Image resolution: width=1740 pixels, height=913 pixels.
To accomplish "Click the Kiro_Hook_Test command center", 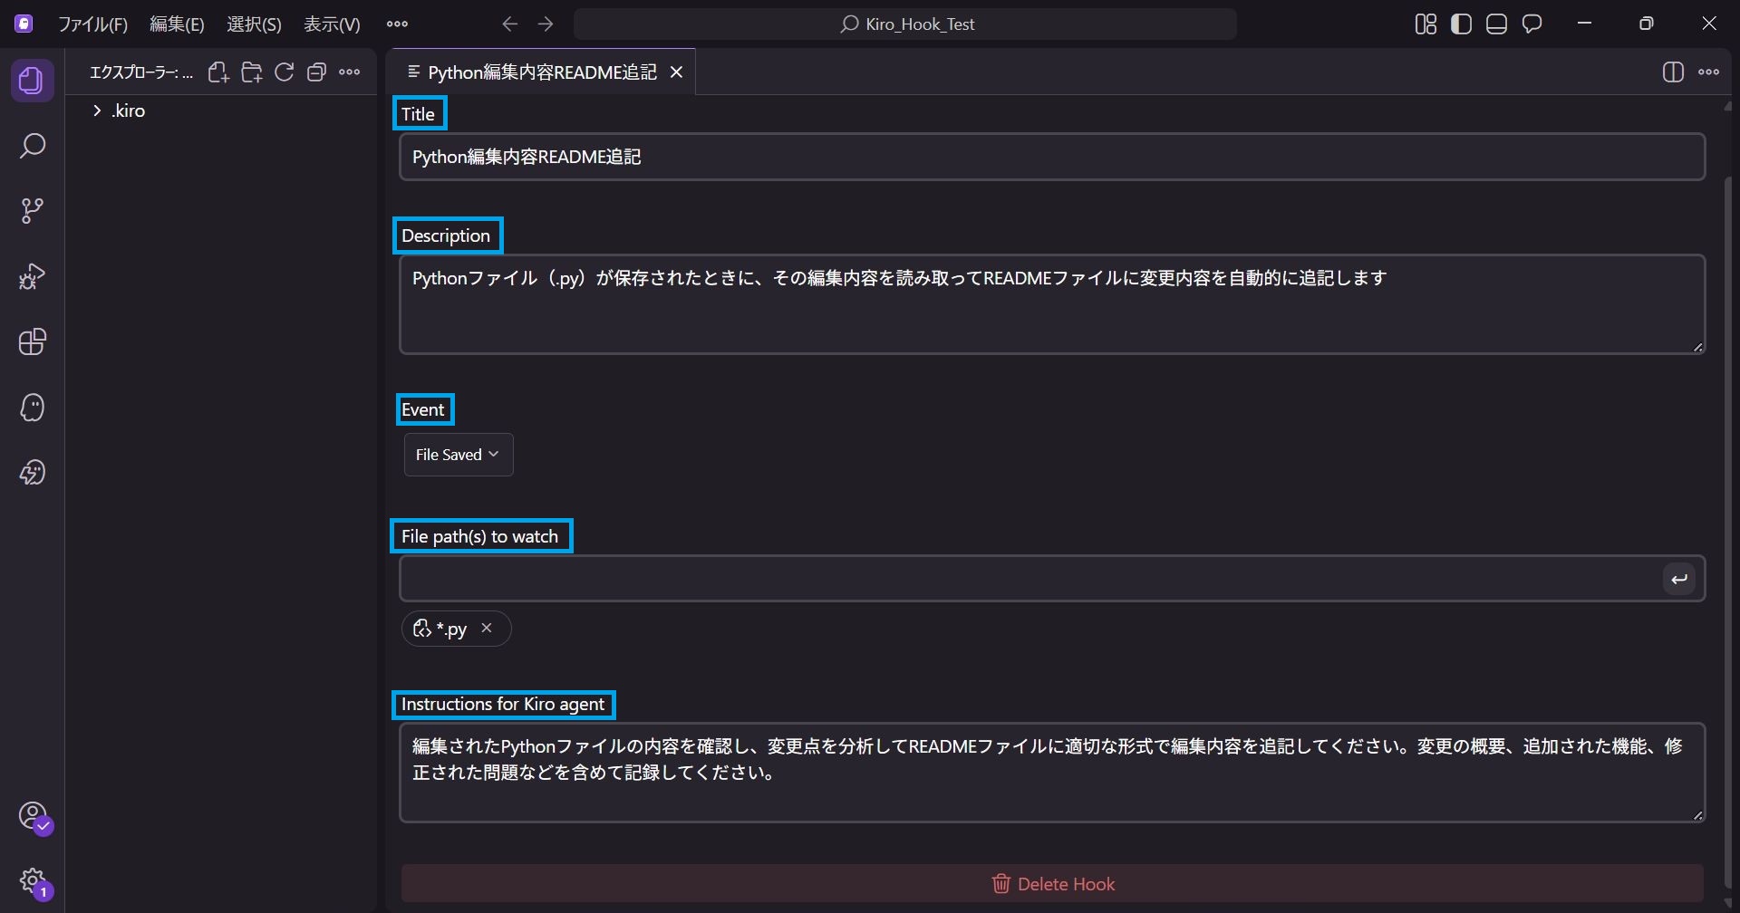I will click(906, 24).
